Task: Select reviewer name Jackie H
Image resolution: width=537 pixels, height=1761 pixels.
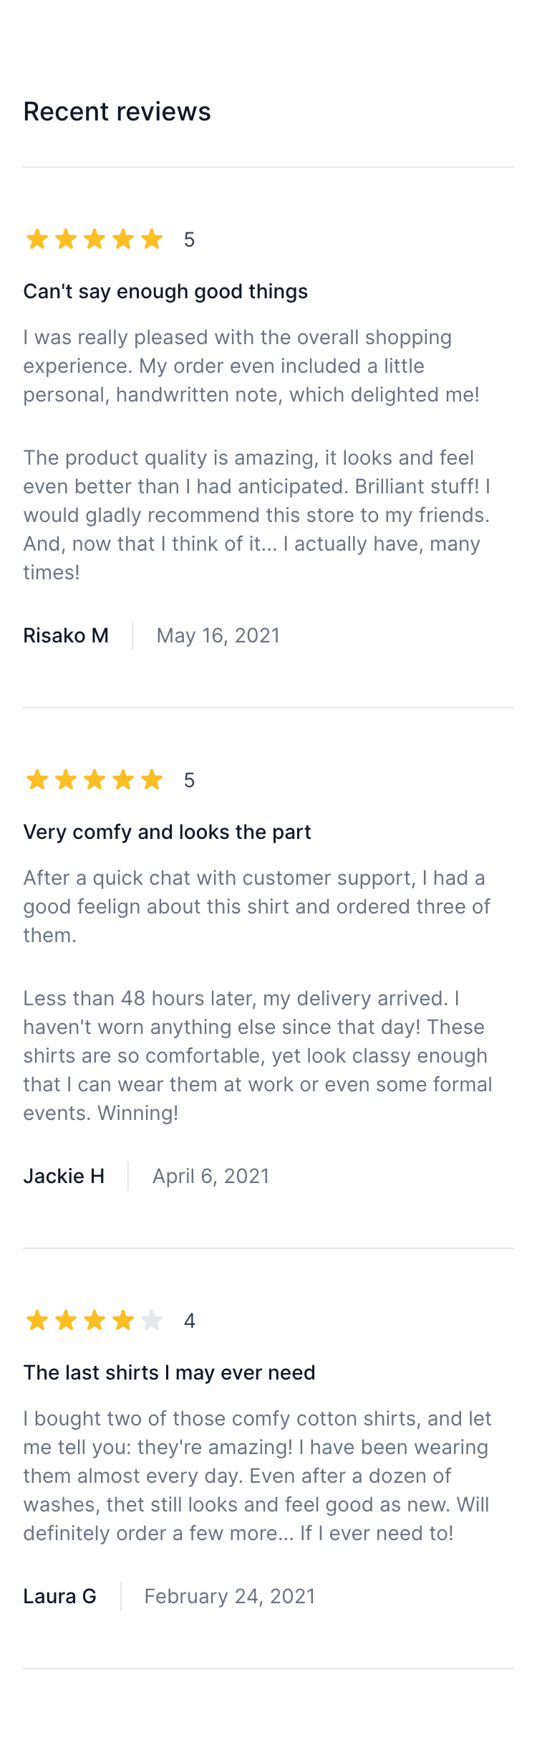Action: [x=64, y=1176]
